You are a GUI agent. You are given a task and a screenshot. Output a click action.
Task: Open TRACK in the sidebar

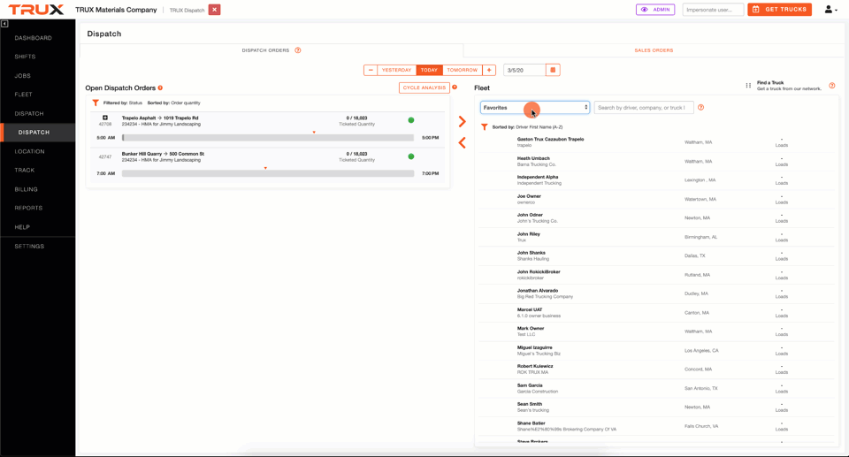click(25, 170)
